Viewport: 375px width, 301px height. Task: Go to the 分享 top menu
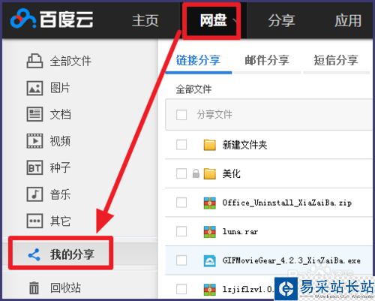281,20
